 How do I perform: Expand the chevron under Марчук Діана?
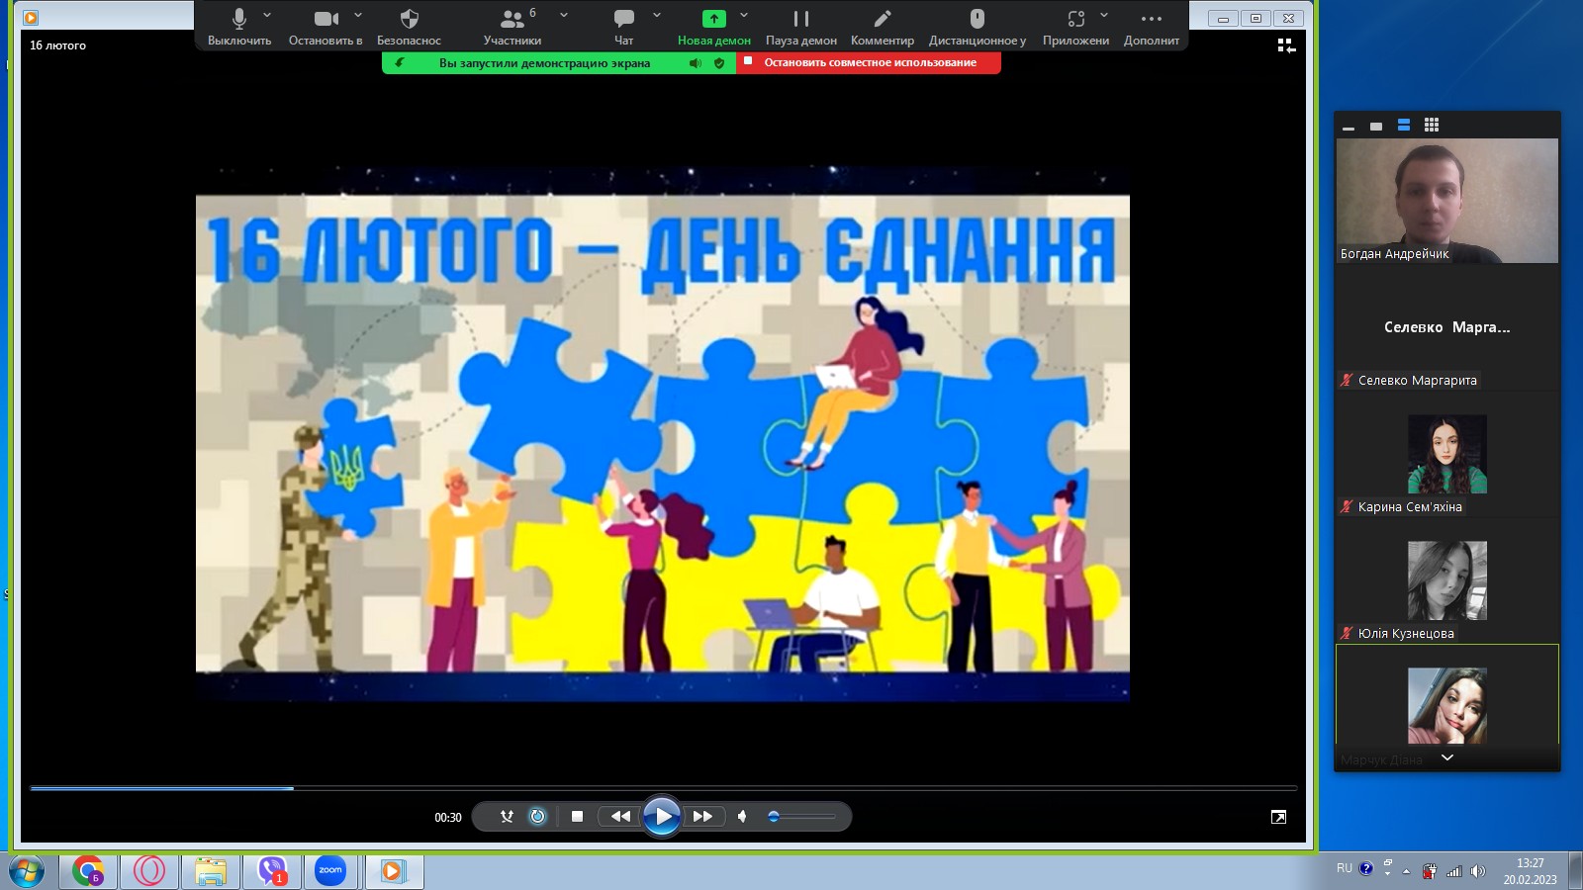coord(1446,757)
